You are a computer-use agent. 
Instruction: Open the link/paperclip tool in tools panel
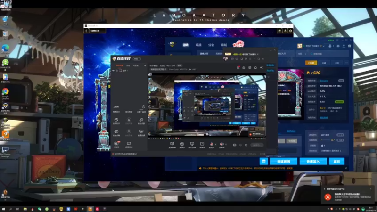click(141, 120)
